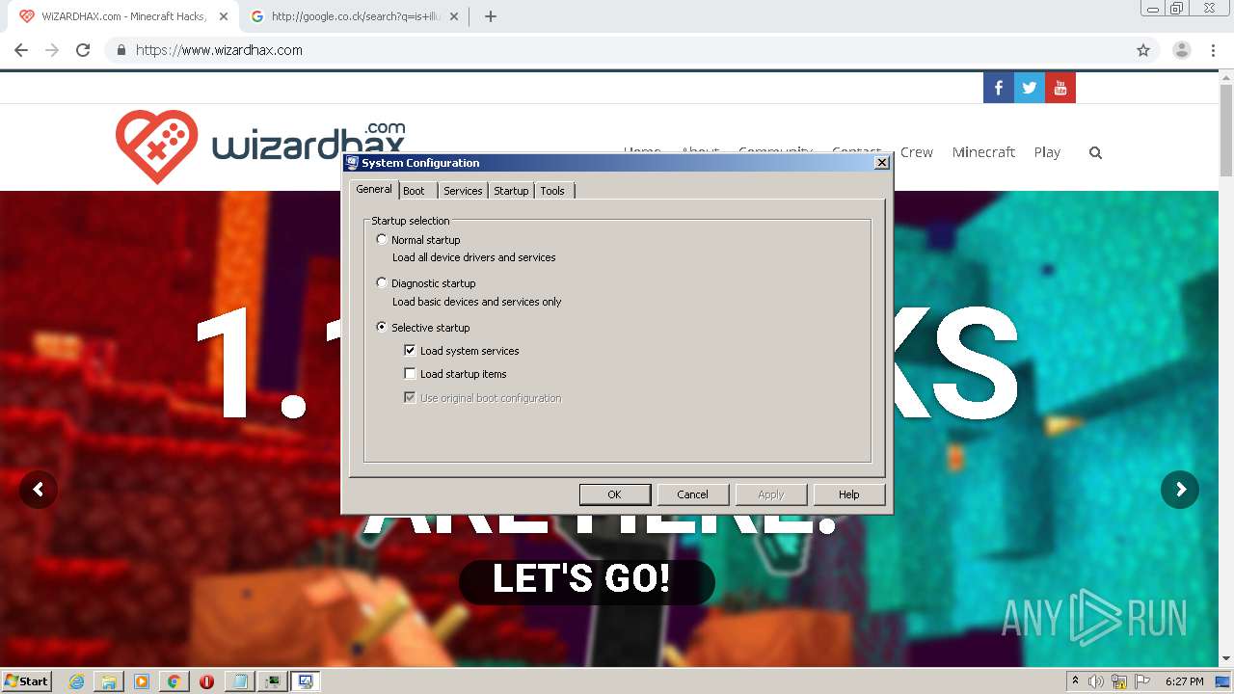Bookmark page with the star icon

(1143, 50)
